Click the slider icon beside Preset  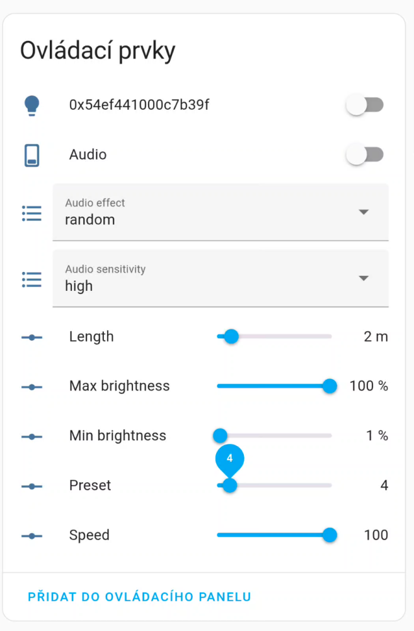pos(32,487)
